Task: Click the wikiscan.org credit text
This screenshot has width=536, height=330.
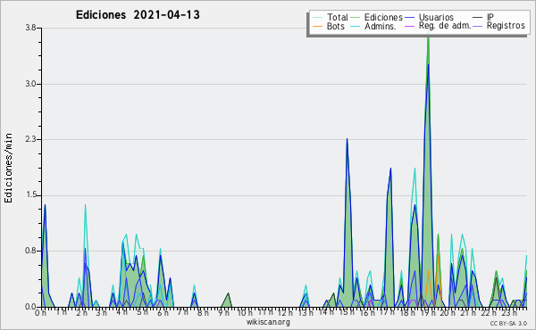Action: point(268,322)
